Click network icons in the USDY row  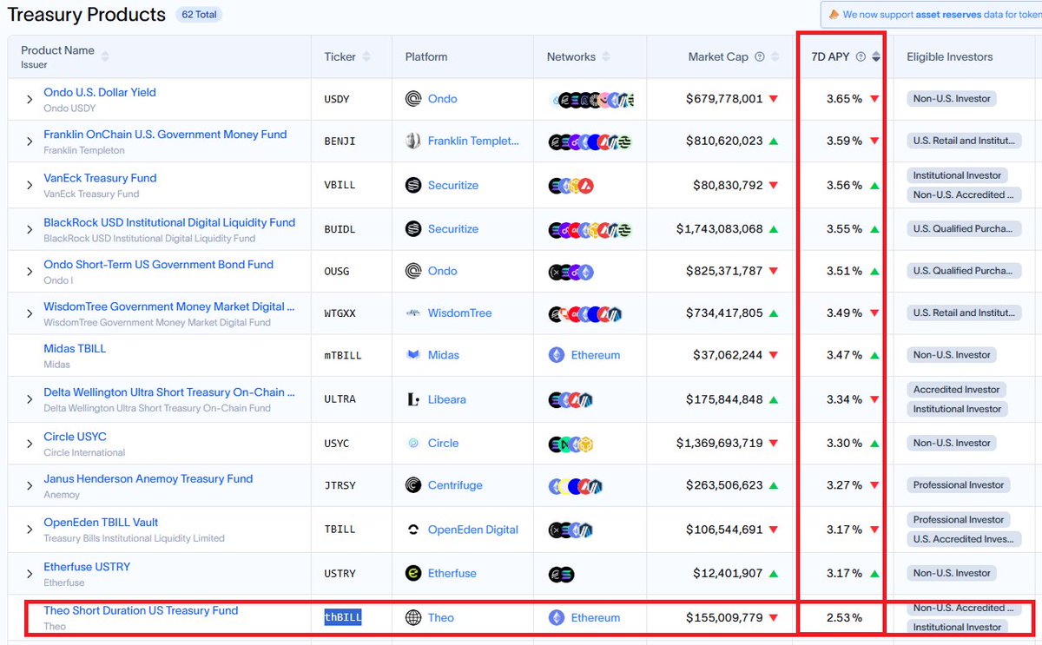point(592,99)
